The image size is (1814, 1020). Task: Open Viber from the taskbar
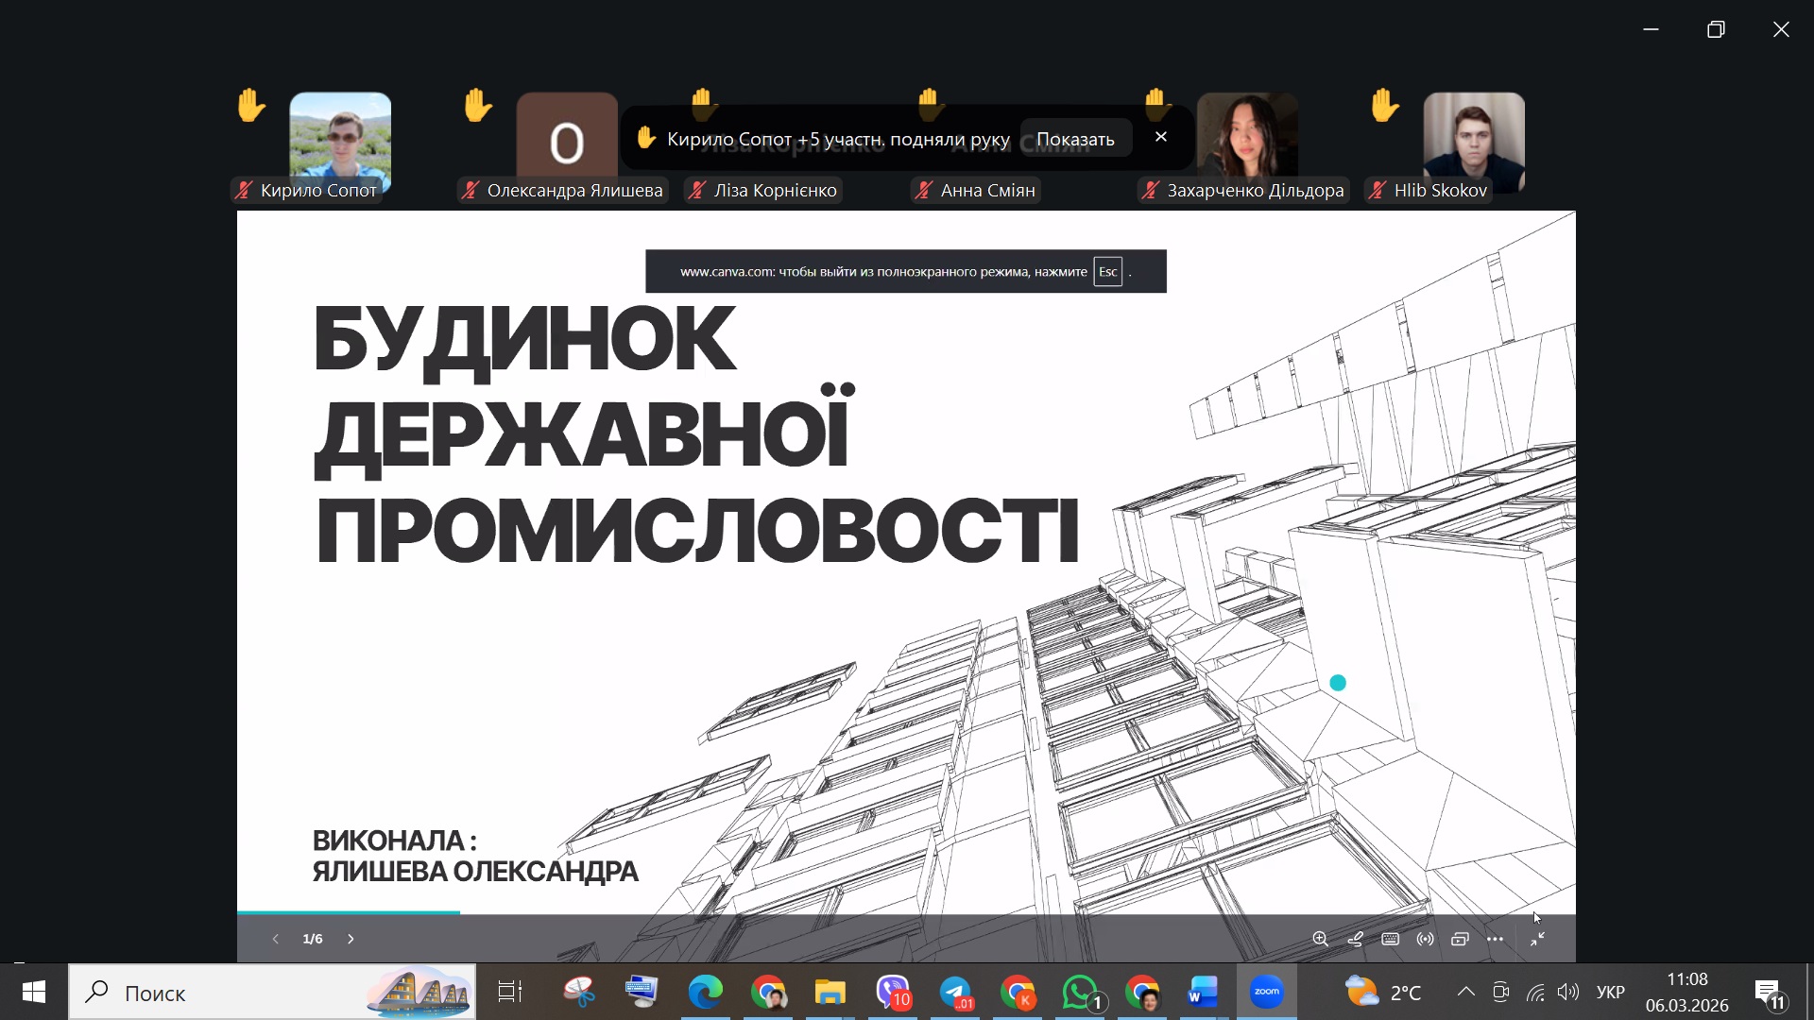(893, 993)
